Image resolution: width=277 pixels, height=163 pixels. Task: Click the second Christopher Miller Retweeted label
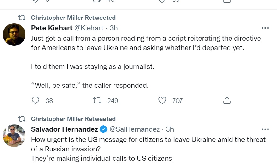pos(73,119)
